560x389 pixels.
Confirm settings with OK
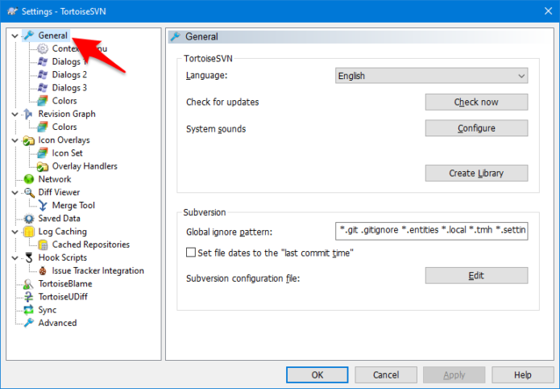pos(317,374)
